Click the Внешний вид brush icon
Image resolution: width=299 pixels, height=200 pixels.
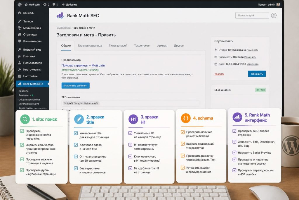[x=20, y=49]
